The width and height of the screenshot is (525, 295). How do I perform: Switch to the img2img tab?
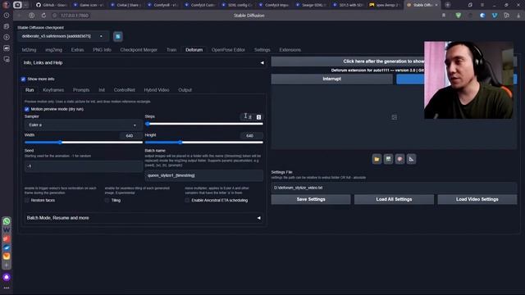[x=54, y=50]
